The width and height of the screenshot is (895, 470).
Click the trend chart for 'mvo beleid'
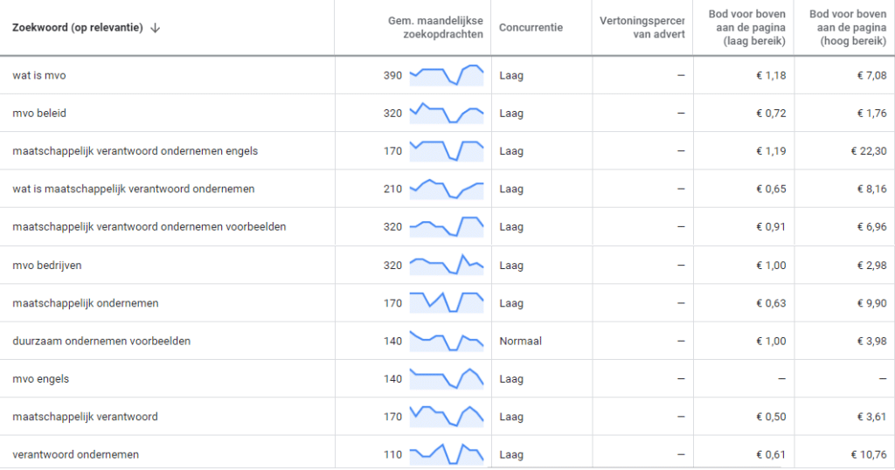coord(447,113)
